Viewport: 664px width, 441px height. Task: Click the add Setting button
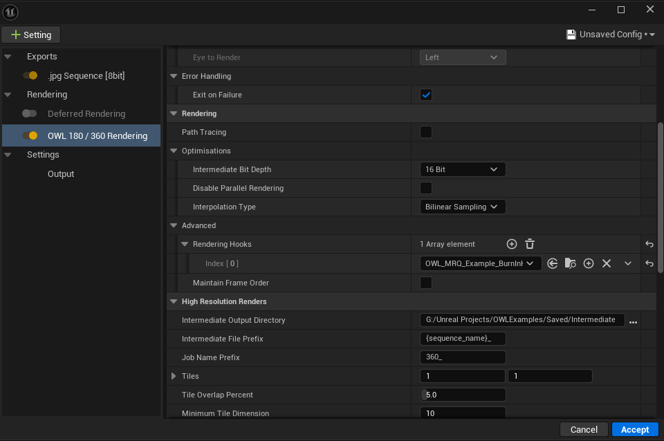tap(31, 35)
